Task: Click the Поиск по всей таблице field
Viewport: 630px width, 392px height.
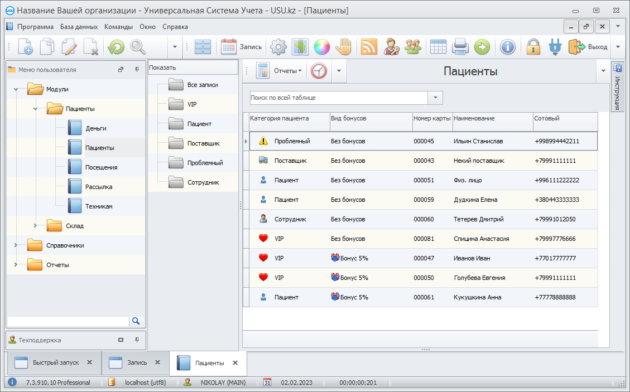Action: click(x=338, y=98)
